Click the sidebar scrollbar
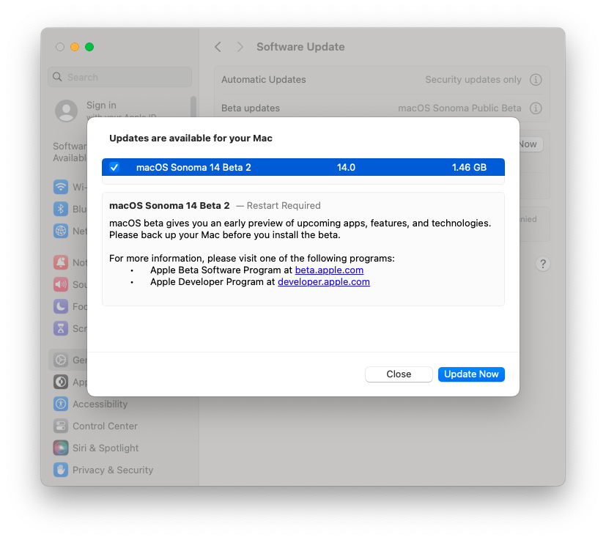 (193, 107)
